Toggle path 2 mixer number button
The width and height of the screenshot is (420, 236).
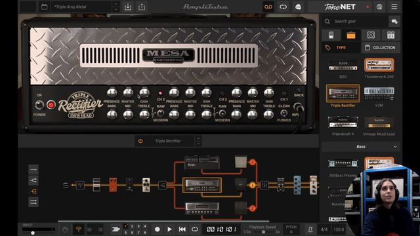(x=252, y=208)
